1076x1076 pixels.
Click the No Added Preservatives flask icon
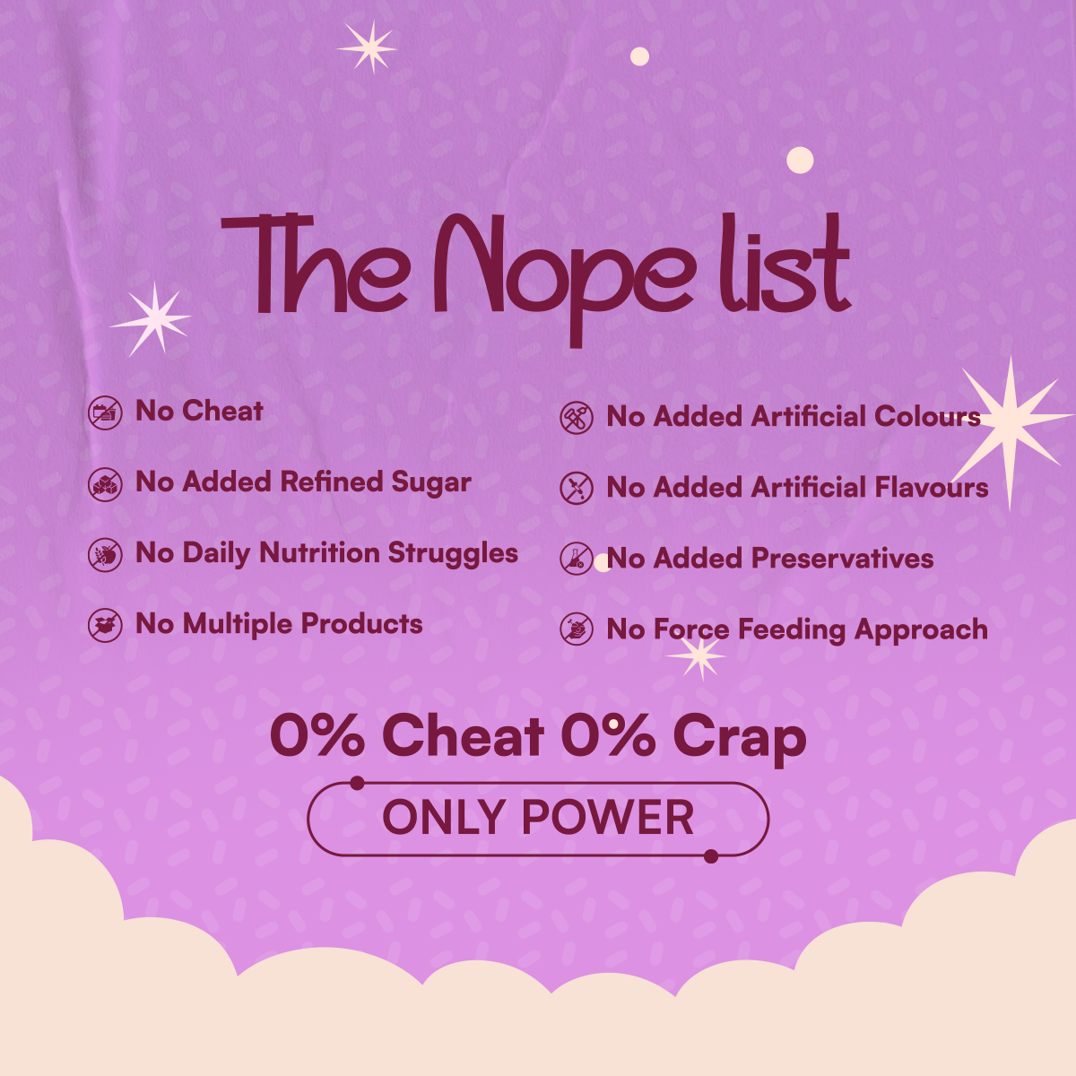577,559
